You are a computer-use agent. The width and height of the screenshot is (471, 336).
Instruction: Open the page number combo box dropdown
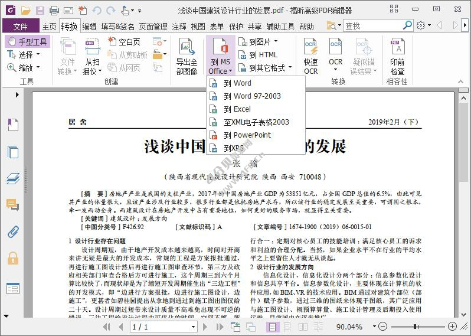193,327
